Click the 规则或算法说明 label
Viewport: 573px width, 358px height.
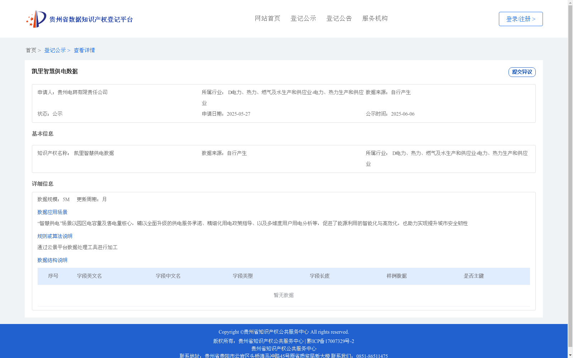click(x=55, y=236)
